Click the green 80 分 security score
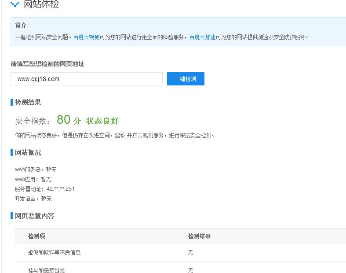 [69, 120]
